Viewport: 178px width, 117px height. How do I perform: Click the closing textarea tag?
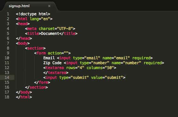coord(56,72)
